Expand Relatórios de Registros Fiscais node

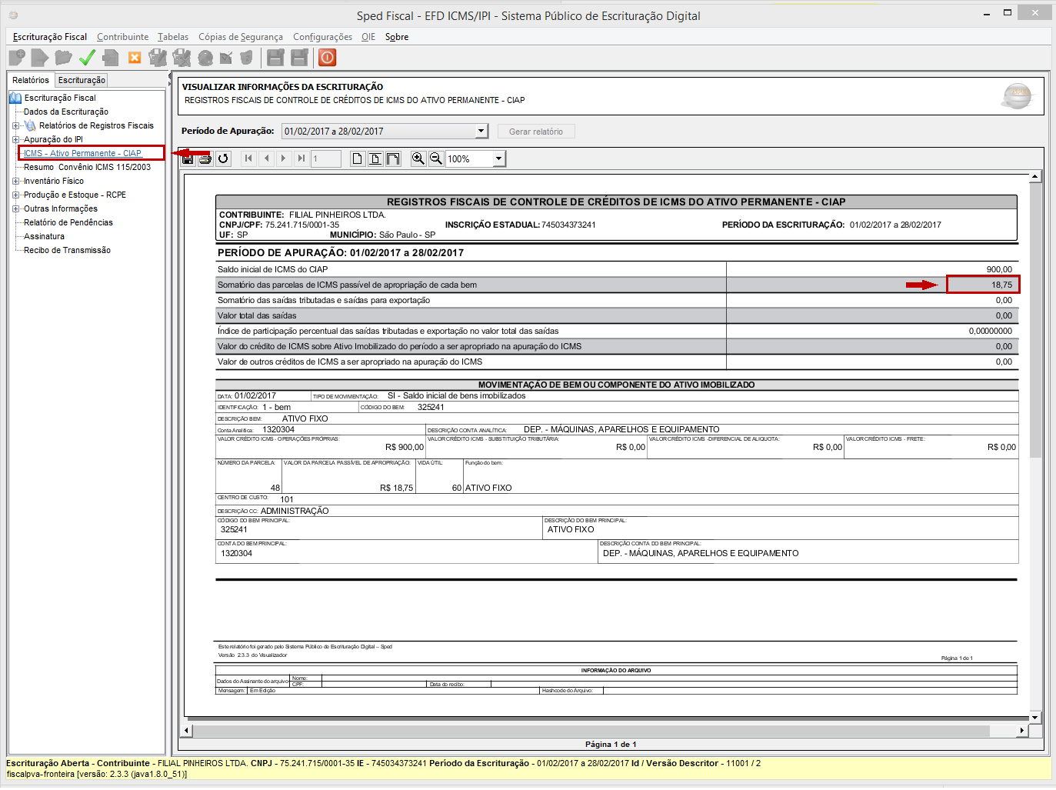pos(15,125)
